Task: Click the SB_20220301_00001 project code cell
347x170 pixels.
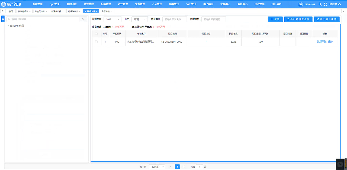Action: tap(172, 42)
